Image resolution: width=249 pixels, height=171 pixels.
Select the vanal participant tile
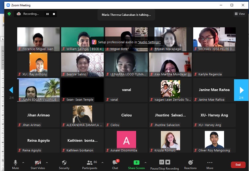click(x=126, y=90)
